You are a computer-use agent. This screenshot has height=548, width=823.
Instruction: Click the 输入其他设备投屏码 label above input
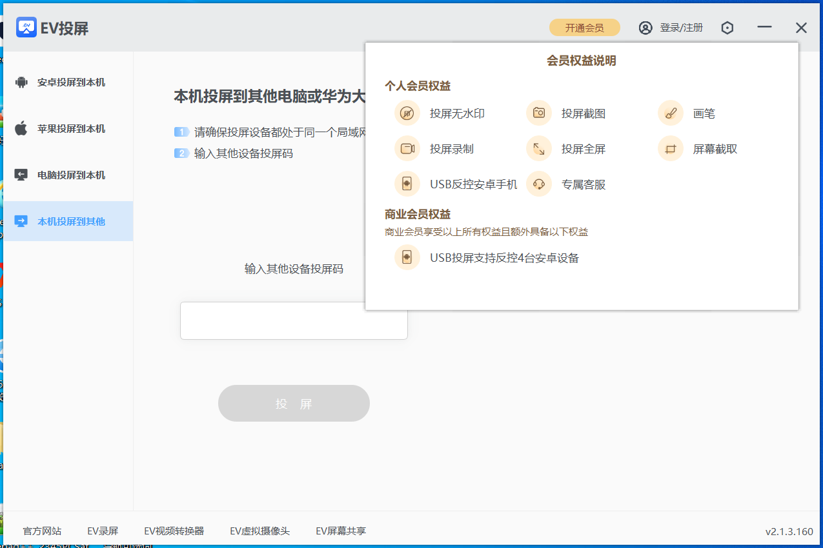(x=294, y=269)
